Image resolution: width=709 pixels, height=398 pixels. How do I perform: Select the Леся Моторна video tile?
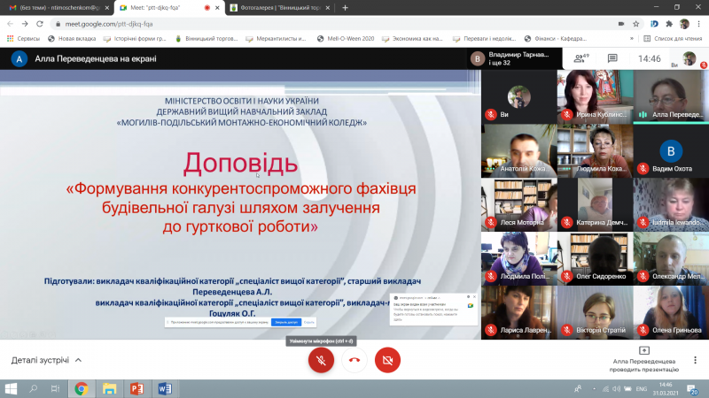click(519, 204)
